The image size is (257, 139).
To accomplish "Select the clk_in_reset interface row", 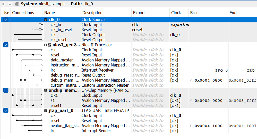I will click(x=61, y=30).
